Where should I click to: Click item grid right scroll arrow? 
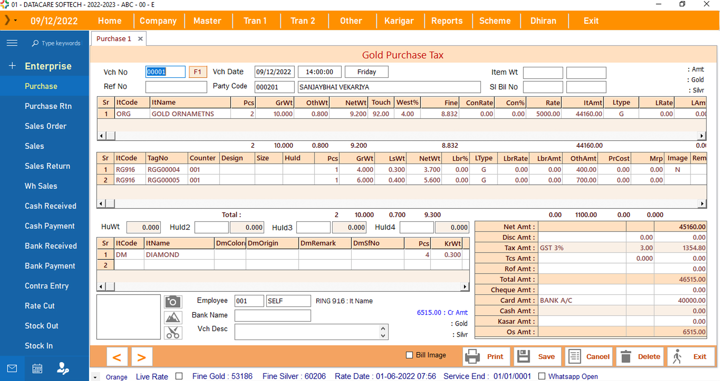[x=702, y=136]
